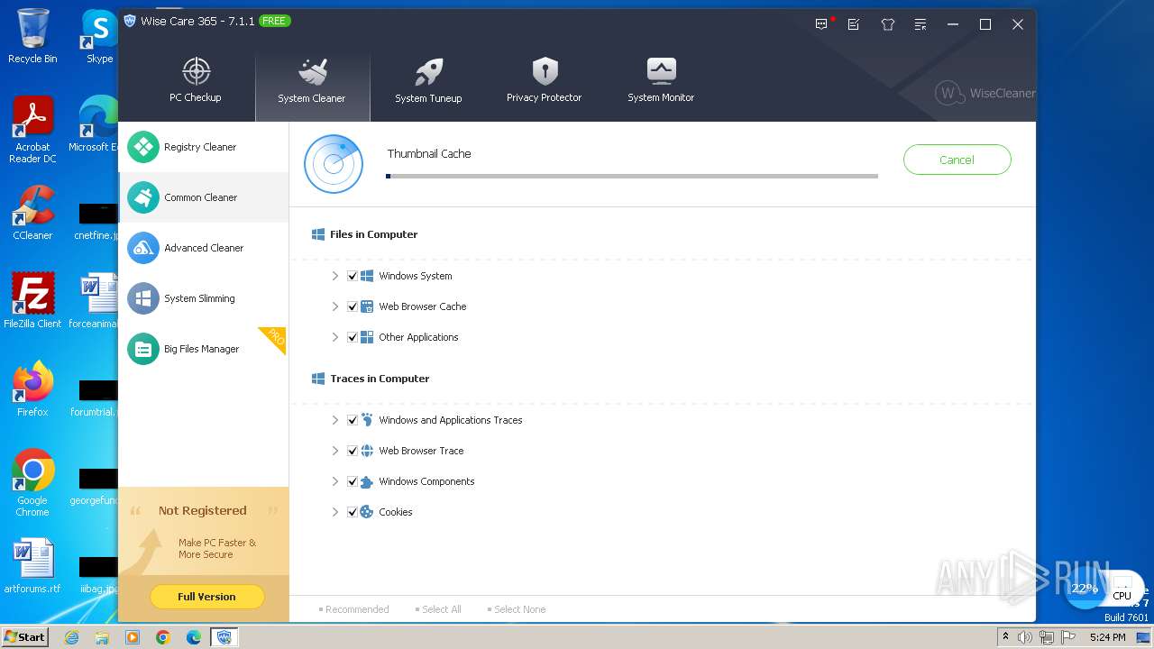This screenshot has height=649, width=1154.
Task: Expand the Web Browser Cache category
Action: coord(334,306)
